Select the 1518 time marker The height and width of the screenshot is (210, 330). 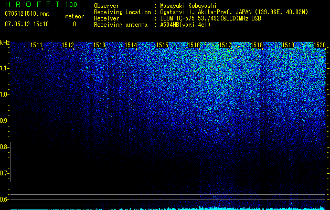(x=257, y=45)
